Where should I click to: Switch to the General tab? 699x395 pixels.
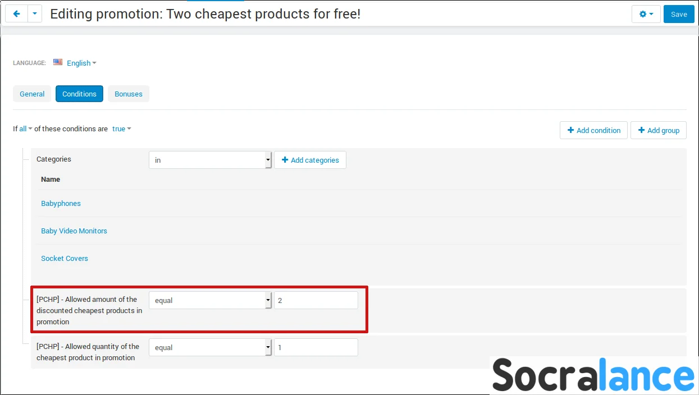click(x=32, y=94)
